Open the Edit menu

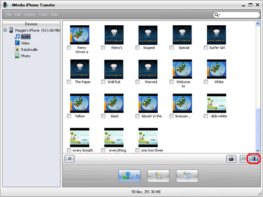17,14
